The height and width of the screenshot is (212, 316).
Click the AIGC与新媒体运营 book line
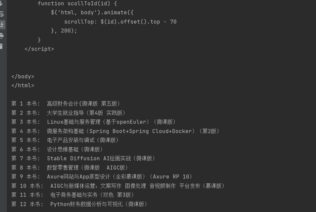tap(137, 186)
